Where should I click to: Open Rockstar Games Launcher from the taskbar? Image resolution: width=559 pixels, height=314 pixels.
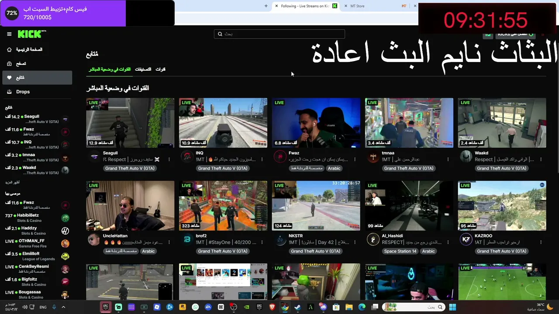[x=183, y=307]
